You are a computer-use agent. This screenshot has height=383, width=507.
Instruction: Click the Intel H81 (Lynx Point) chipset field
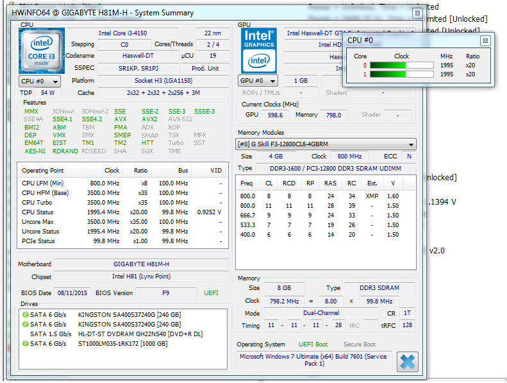tap(141, 277)
